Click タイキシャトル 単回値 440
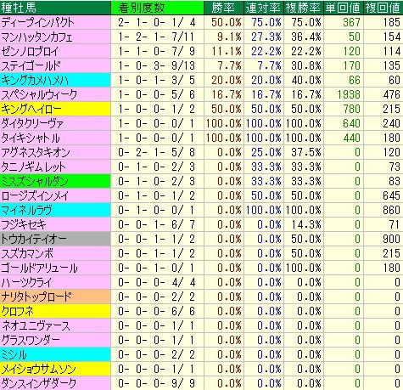This screenshot has width=403, height=390. click(351, 138)
